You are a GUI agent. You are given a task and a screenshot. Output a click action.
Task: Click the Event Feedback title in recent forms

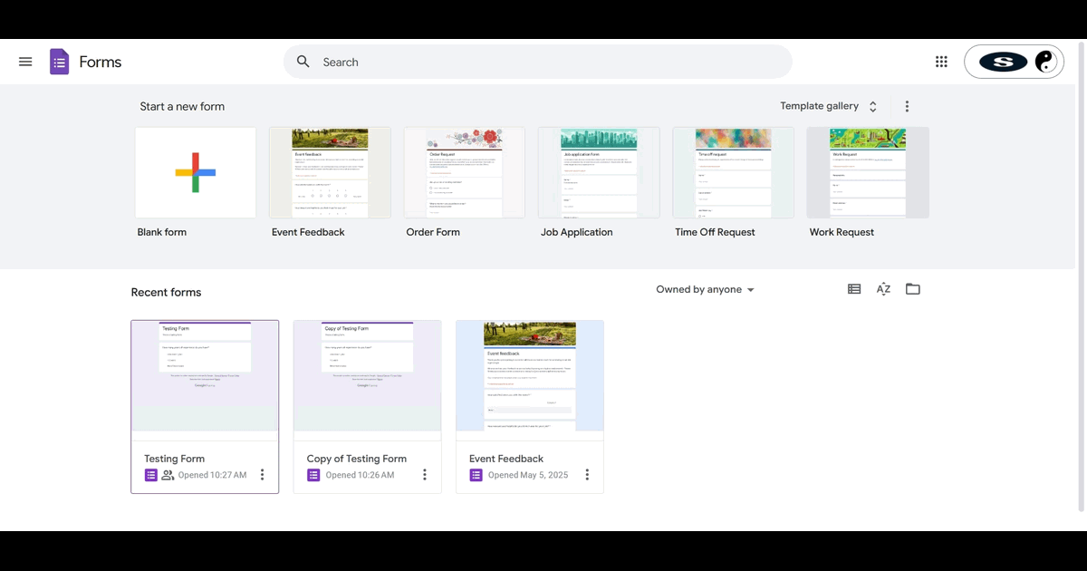[x=506, y=459]
